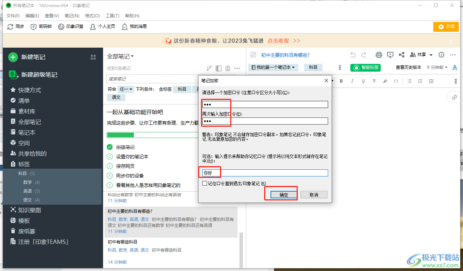
Task: Open 印象识堂 from the toolbar
Action: pyautogui.click(x=71, y=26)
